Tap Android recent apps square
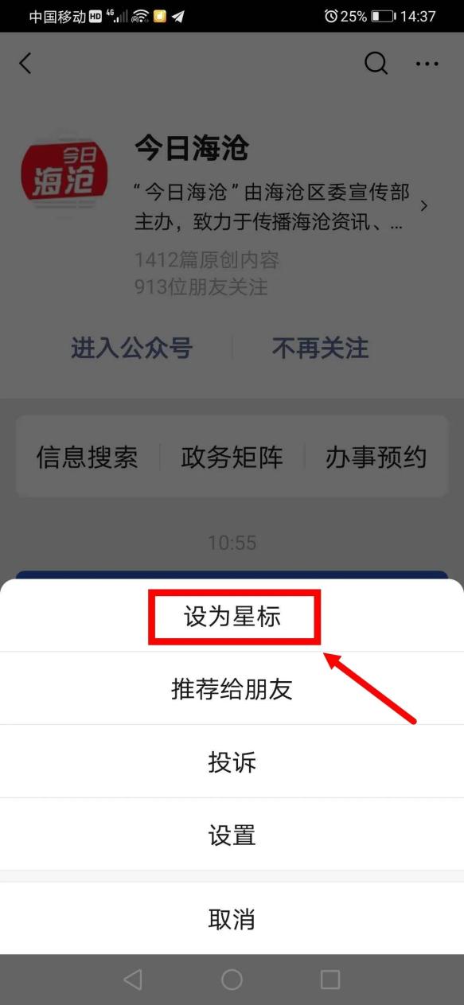464x1005 pixels. click(x=329, y=980)
